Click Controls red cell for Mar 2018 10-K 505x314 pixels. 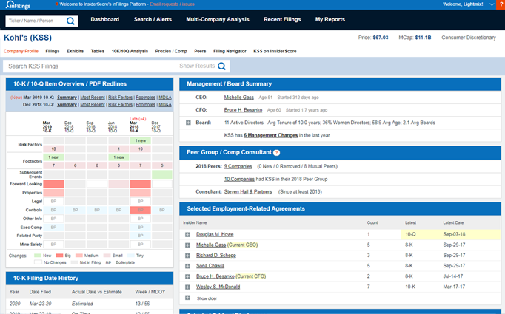[x=141, y=210]
